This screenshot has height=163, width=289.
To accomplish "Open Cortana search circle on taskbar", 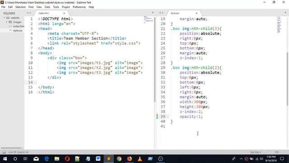I will [15, 159].
